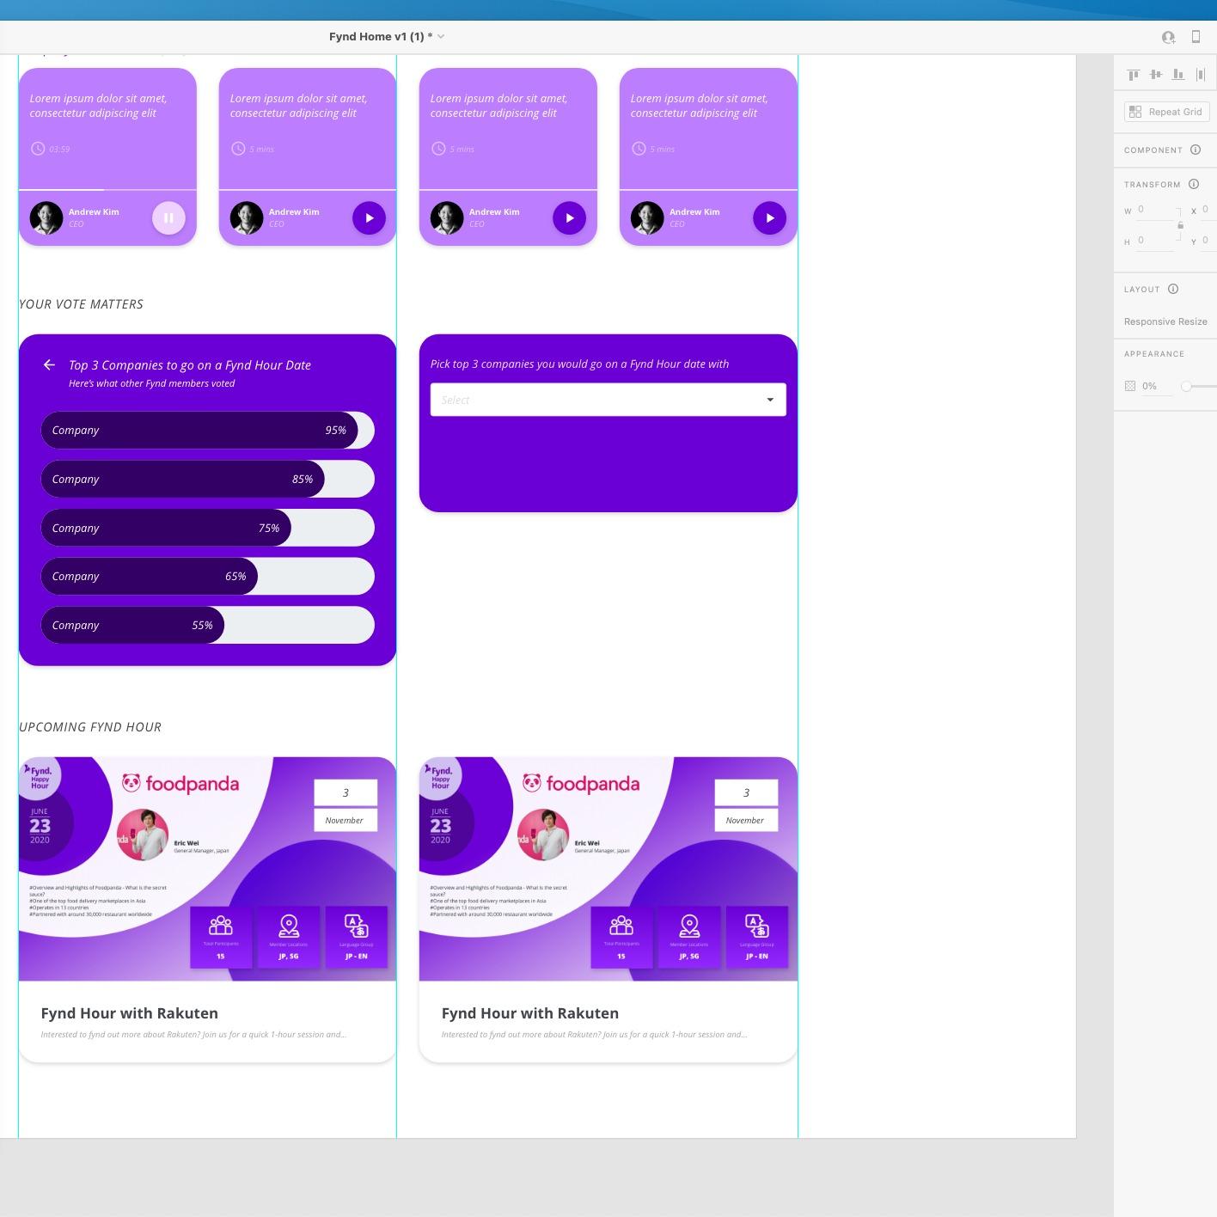Open the Select companies dropdown
Screen dimensions: 1217x1217
pos(608,400)
